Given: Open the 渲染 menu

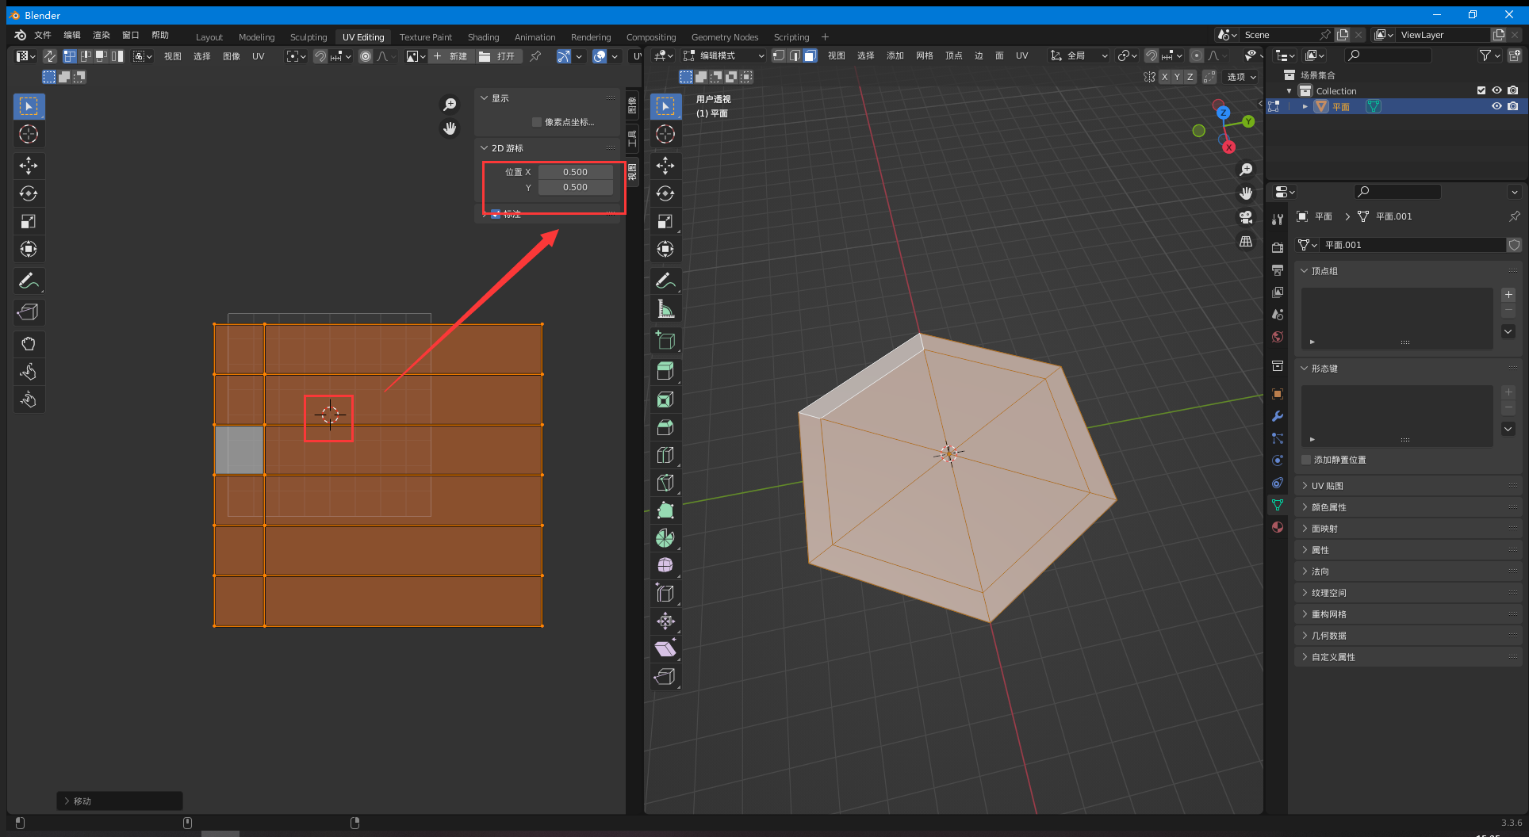Looking at the screenshot, I should pos(102,35).
